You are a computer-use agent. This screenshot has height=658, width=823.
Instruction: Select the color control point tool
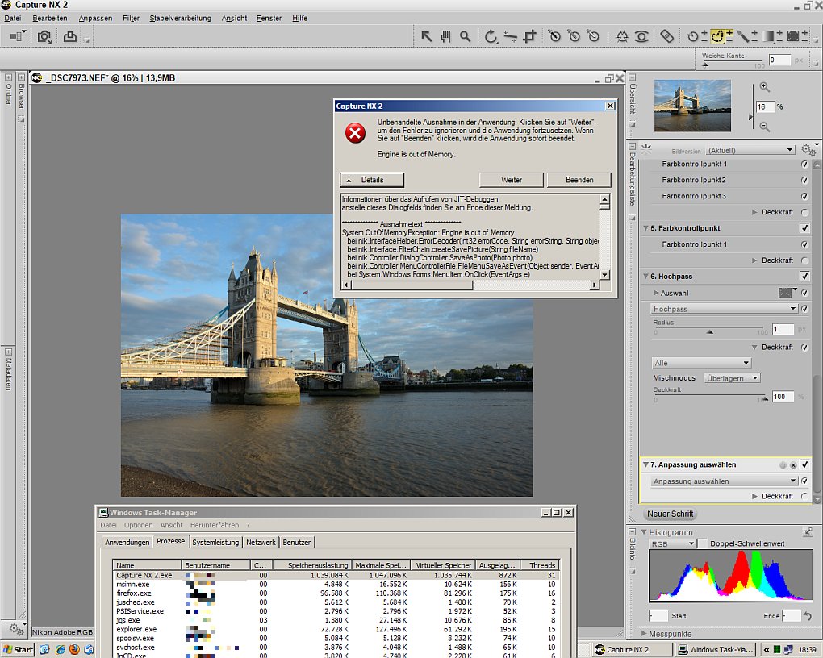click(622, 36)
